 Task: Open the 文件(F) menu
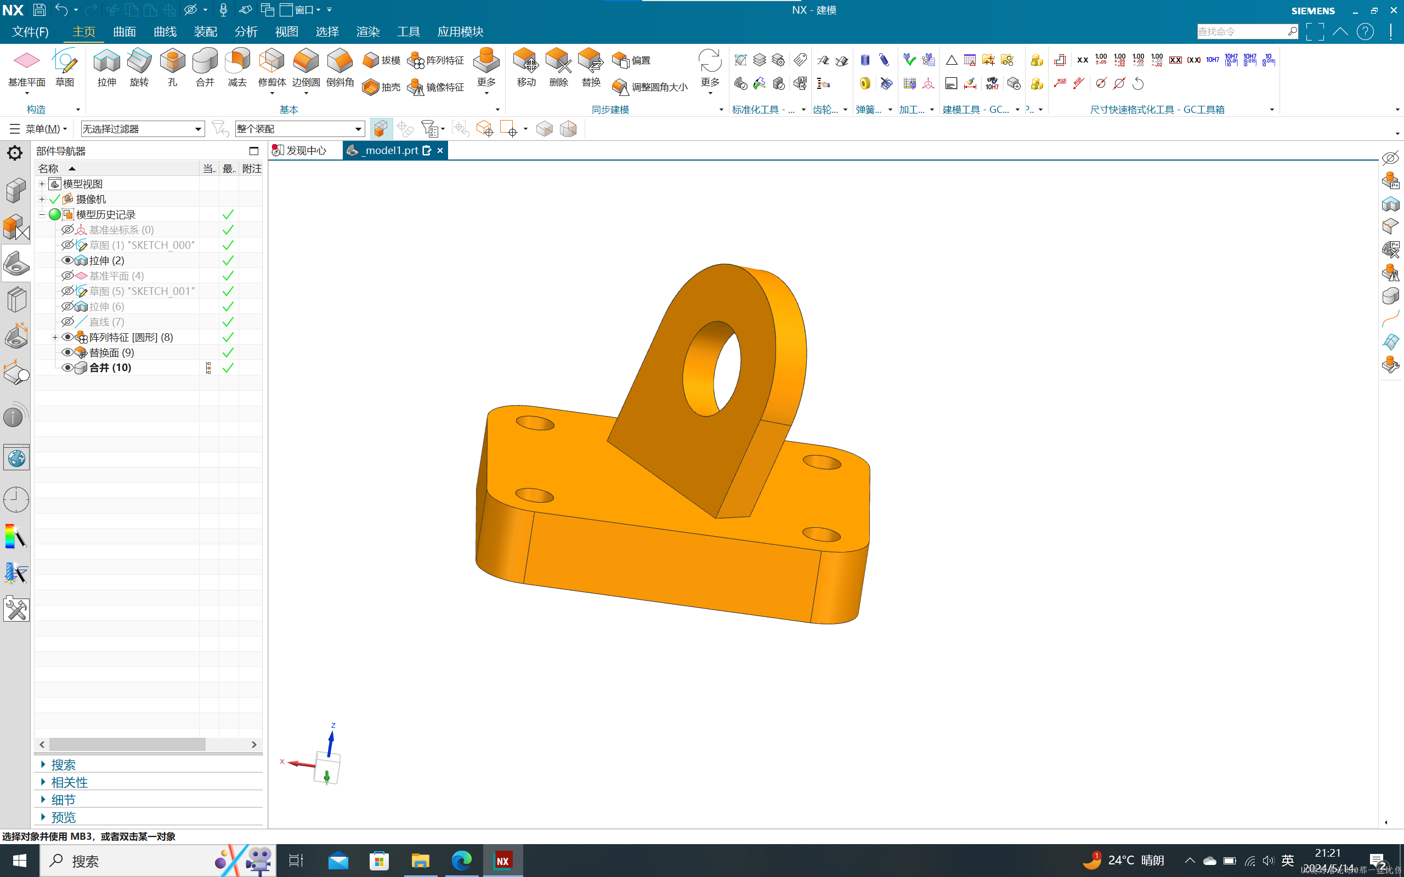pos(30,32)
